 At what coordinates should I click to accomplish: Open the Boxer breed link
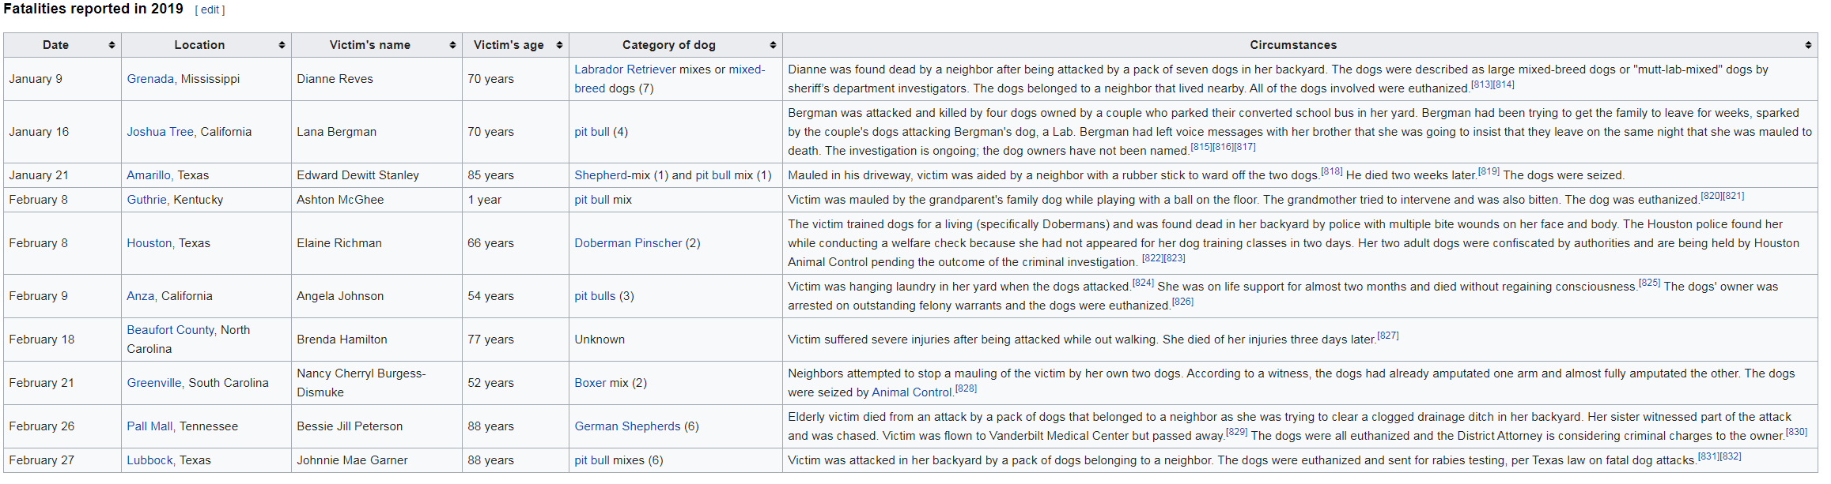[x=590, y=383]
